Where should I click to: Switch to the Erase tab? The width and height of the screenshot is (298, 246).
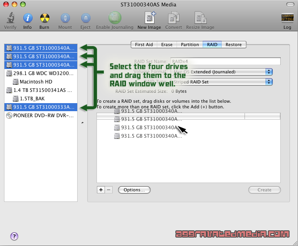pos(167,45)
